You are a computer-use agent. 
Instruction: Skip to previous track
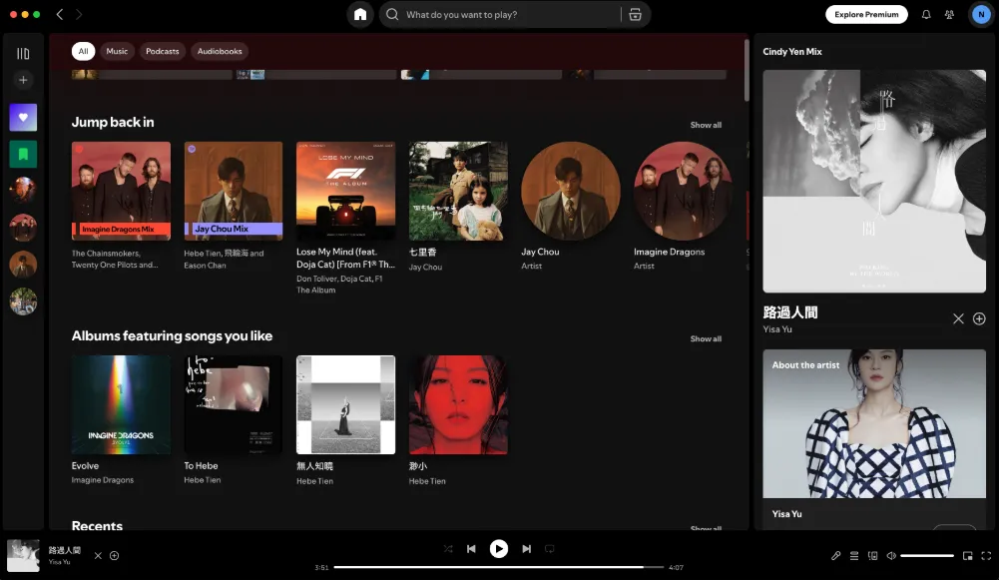tap(471, 549)
